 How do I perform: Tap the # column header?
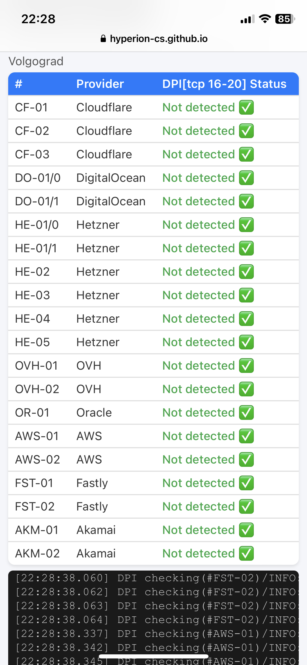tap(19, 84)
